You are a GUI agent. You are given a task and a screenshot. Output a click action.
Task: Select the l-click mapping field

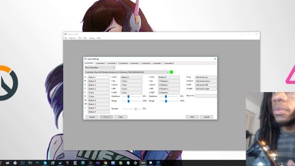pos(131,77)
